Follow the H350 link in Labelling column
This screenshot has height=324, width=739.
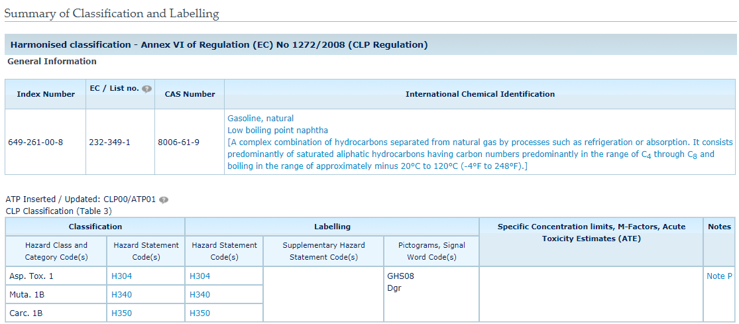point(199,313)
